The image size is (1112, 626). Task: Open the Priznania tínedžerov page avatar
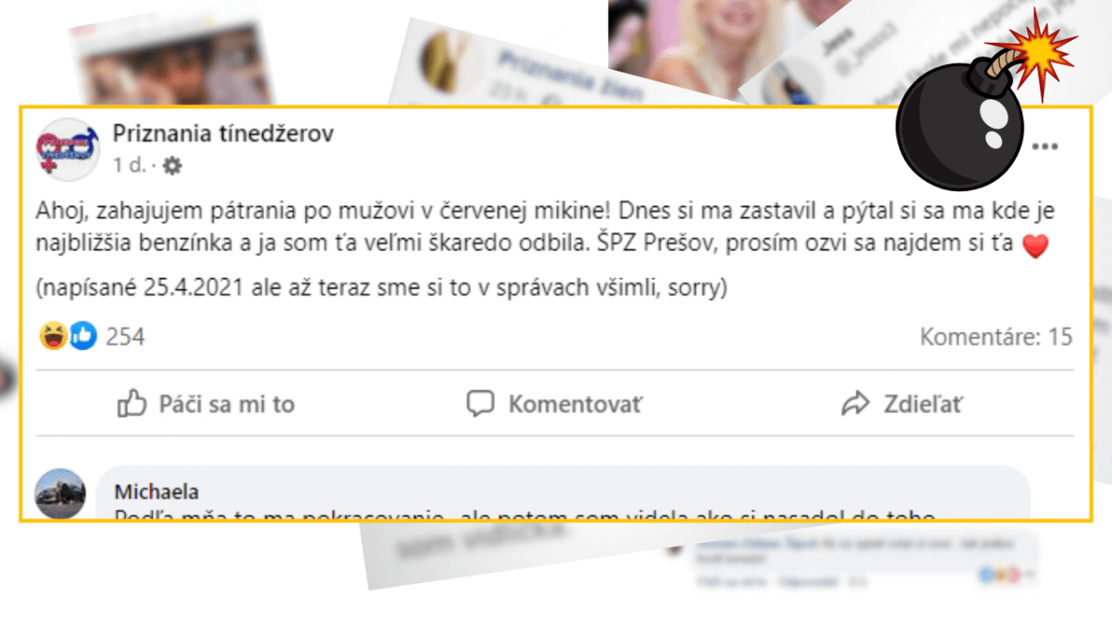pos(67,148)
